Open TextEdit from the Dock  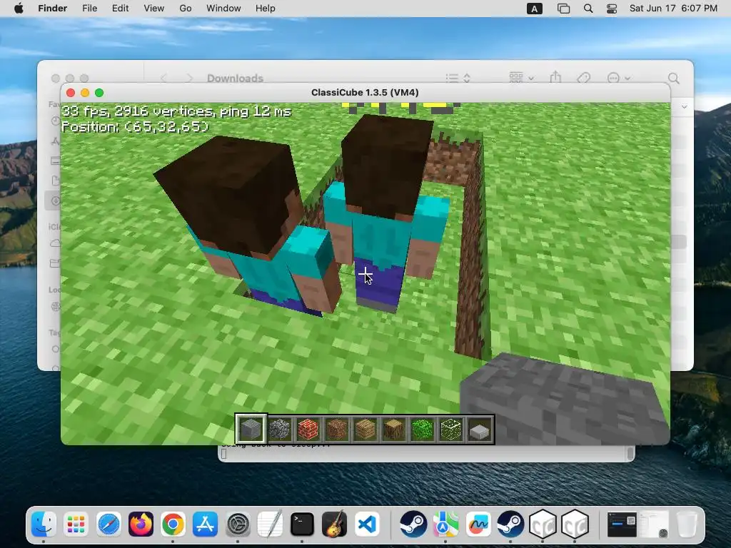coord(270,524)
